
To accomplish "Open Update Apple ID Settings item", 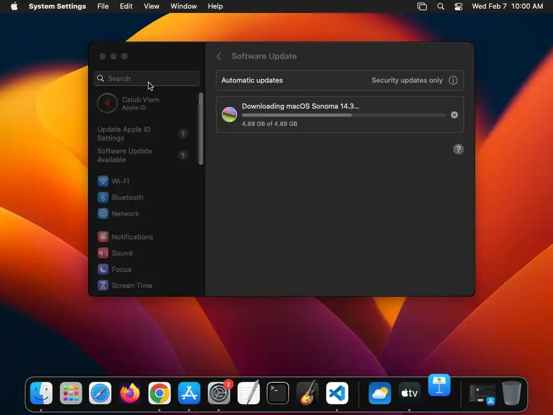I will click(143, 134).
